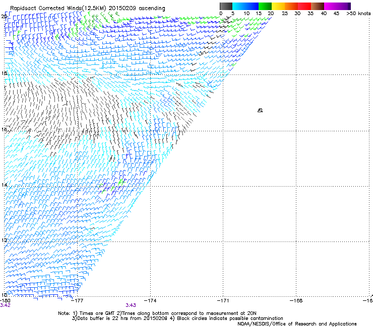The width and height of the screenshot is (373, 327).
Task: Click the legend scale number '45'
Action: click(x=336, y=14)
